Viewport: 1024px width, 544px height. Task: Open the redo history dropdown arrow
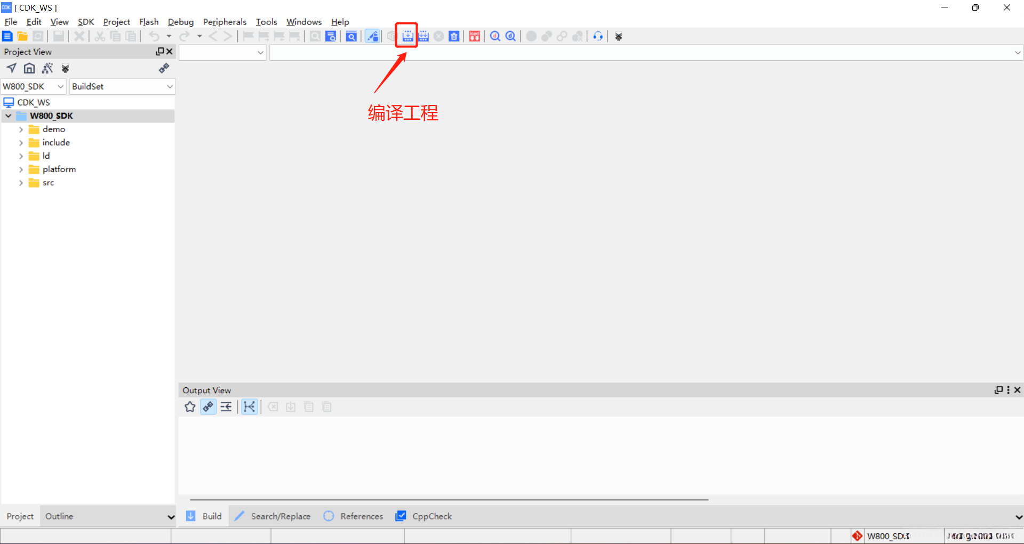tap(199, 36)
